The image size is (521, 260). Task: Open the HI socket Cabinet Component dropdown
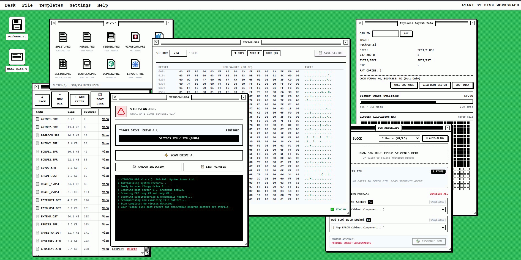tap(398, 209)
